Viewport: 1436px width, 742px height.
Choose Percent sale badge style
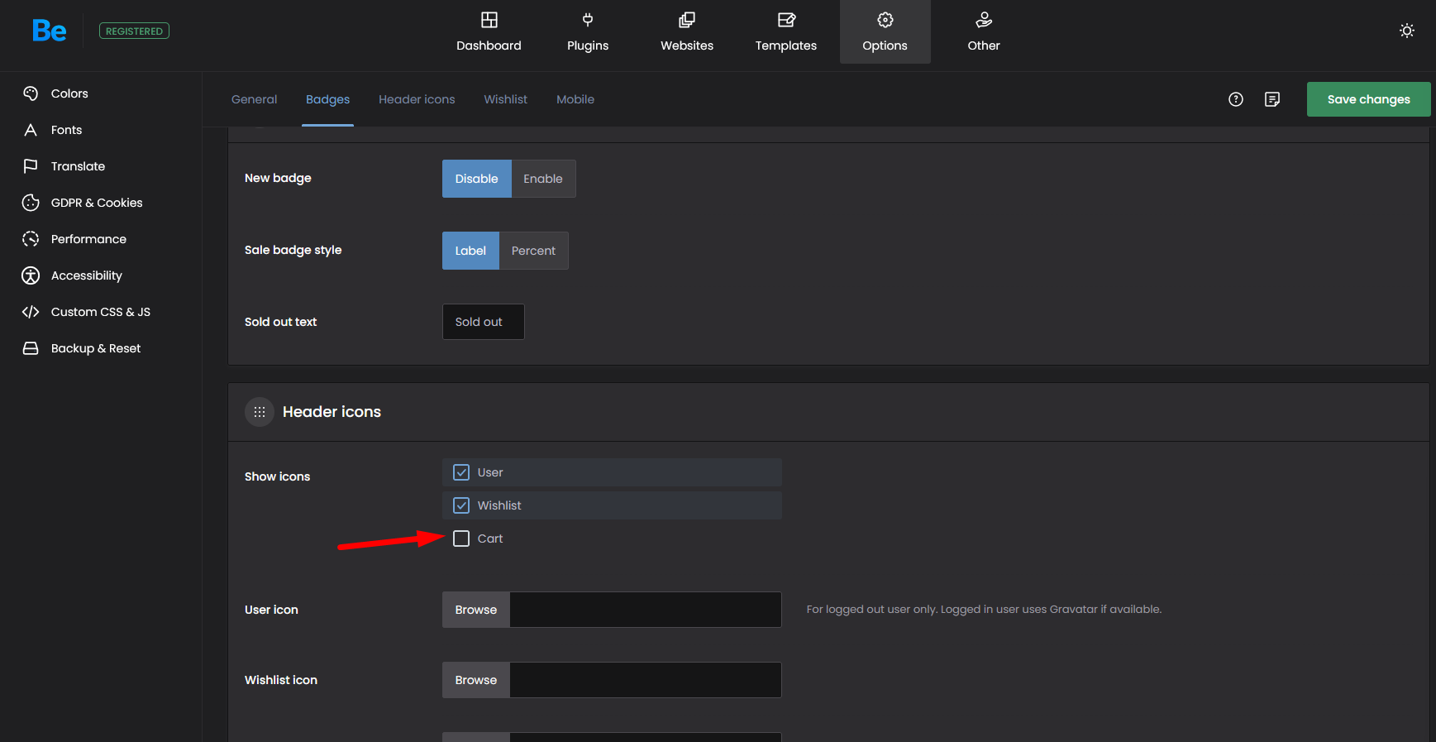click(533, 251)
